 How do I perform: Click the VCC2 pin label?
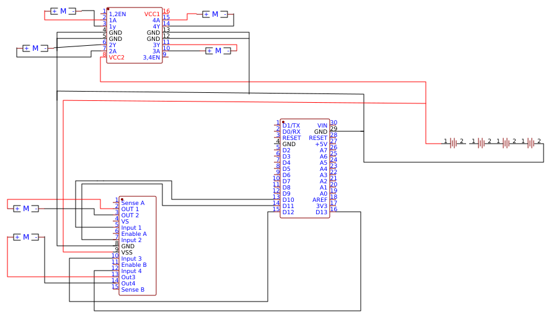point(117,58)
